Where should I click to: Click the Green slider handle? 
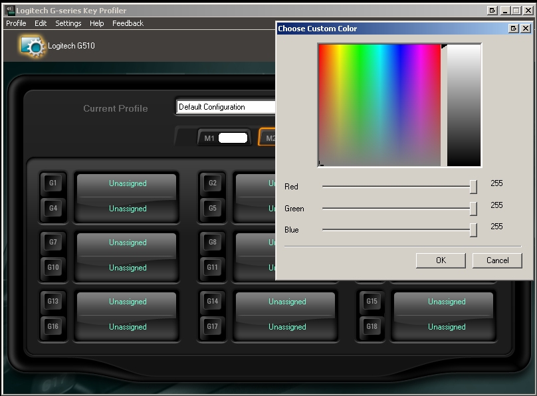tap(473, 209)
